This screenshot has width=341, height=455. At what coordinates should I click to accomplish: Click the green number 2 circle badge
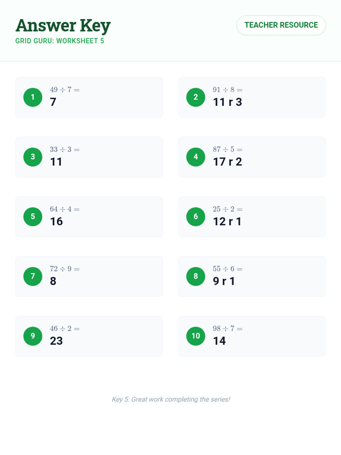pyautogui.click(x=196, y=97)
